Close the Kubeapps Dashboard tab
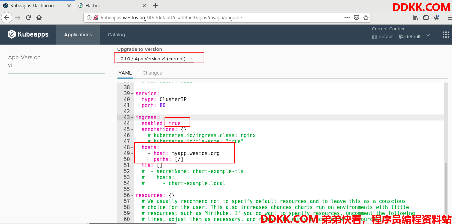The height and width of the screenshot is (224, 452). (x=68, y=6)
